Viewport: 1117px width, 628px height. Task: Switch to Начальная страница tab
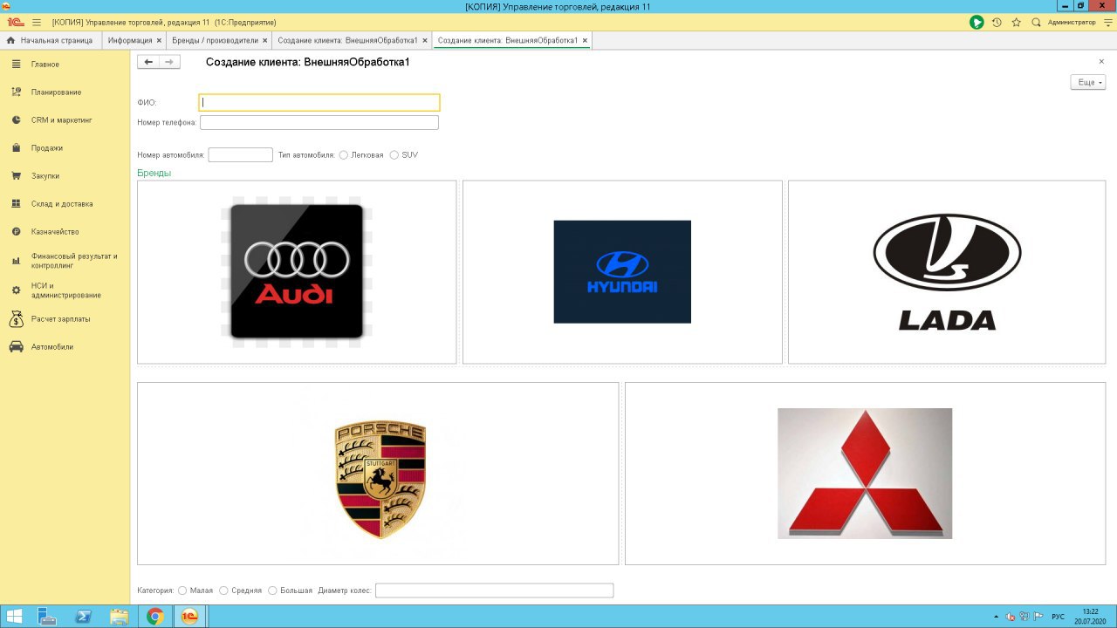pos(50,40)
